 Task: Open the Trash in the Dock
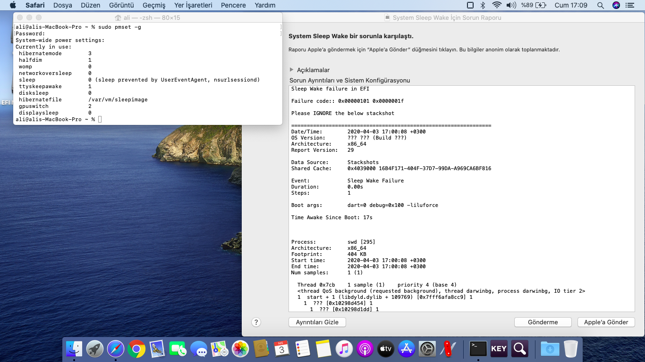click(x=571, y=349)
